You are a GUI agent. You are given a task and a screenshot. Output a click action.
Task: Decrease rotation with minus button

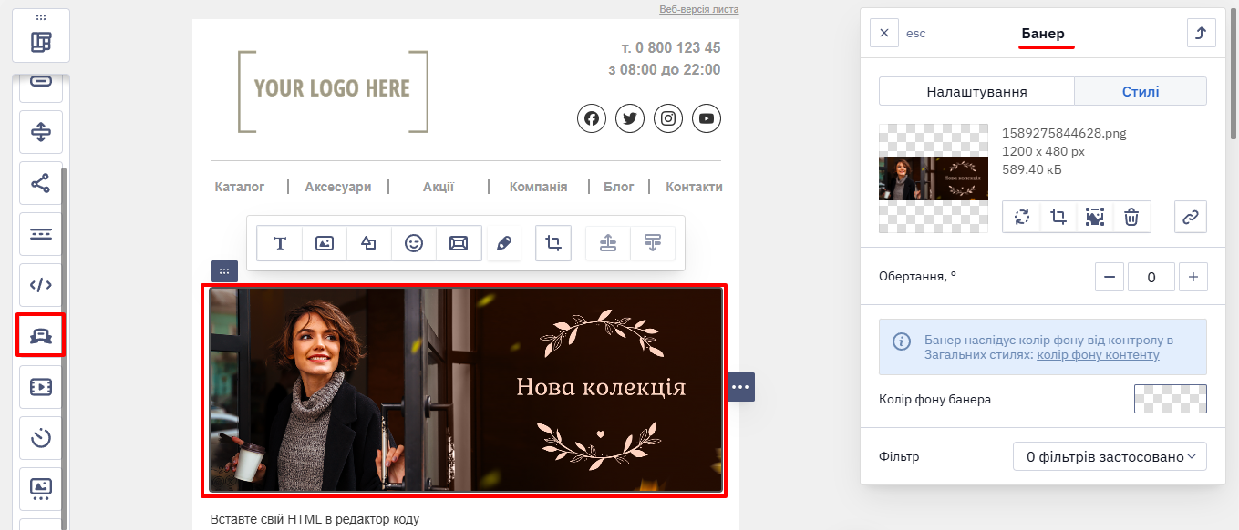coord(1109,277)
